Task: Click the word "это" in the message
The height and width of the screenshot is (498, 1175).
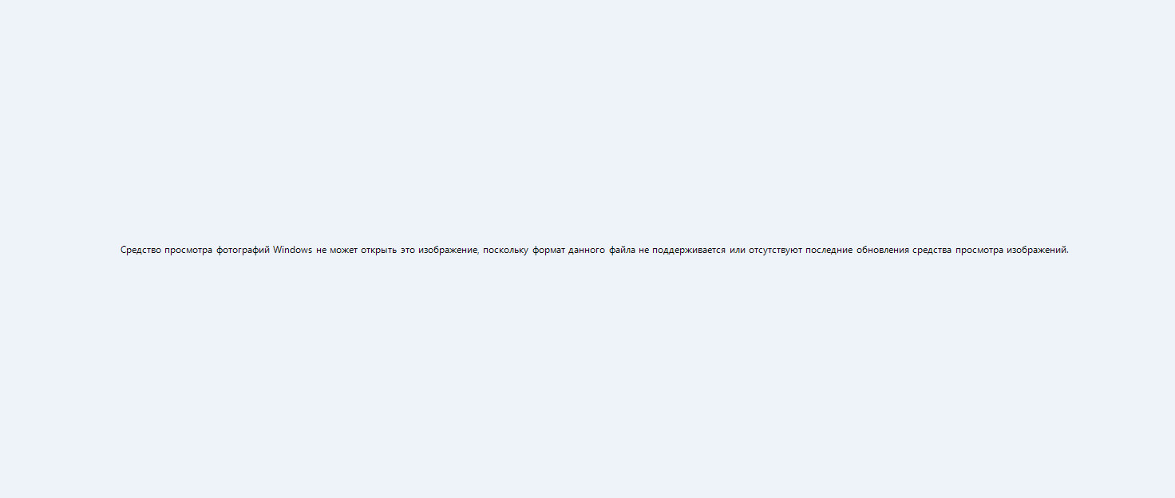Action: point(408,250)
